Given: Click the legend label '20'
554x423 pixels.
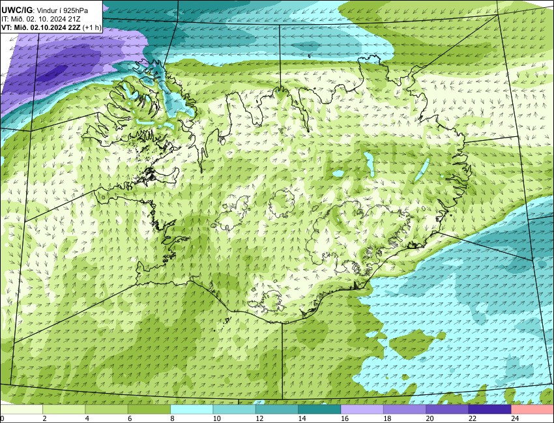Looking at the screenshot, I should (430, 418).
